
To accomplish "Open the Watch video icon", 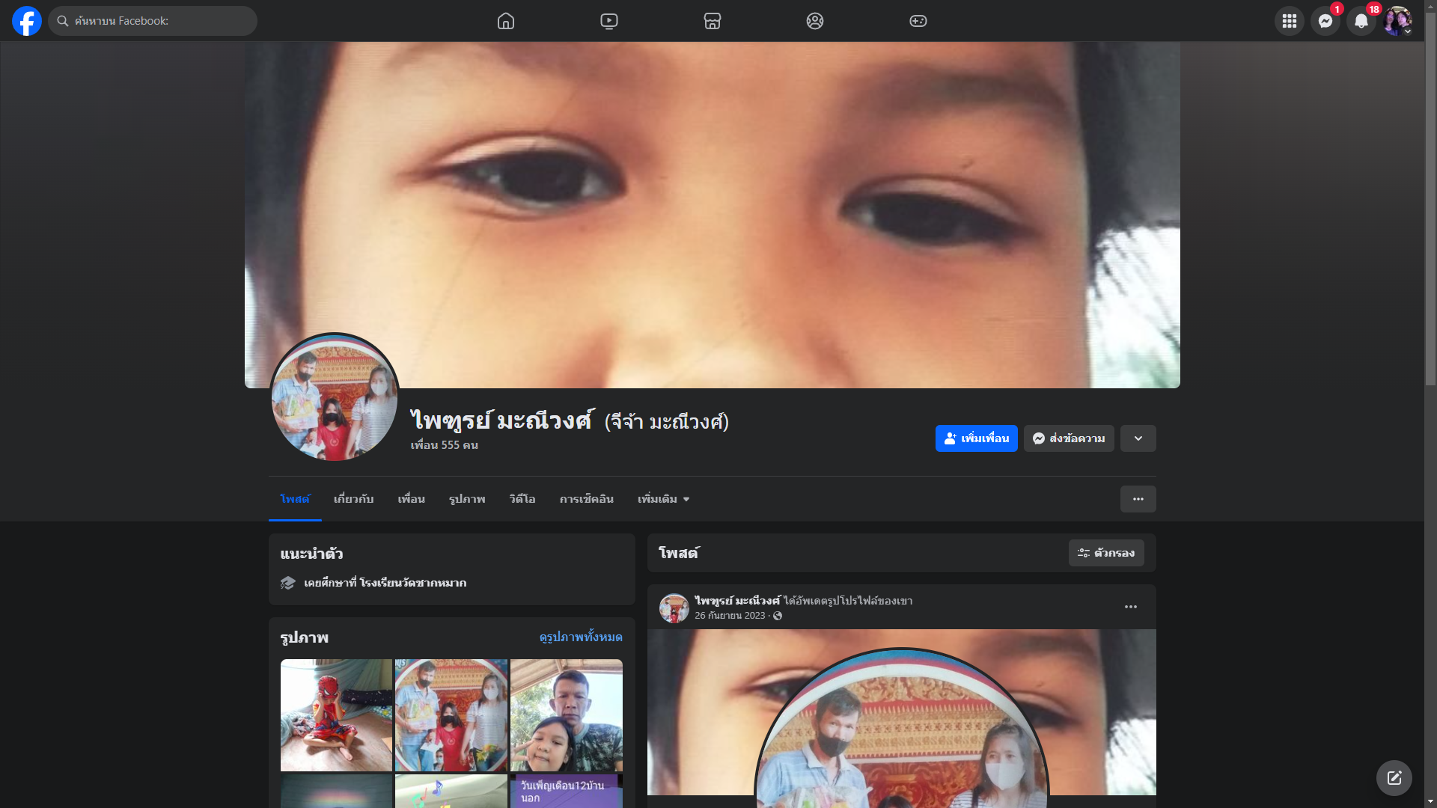I will 609,21.
